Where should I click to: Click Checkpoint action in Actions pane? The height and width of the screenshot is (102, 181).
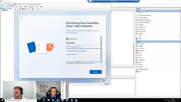click(142, 60)
